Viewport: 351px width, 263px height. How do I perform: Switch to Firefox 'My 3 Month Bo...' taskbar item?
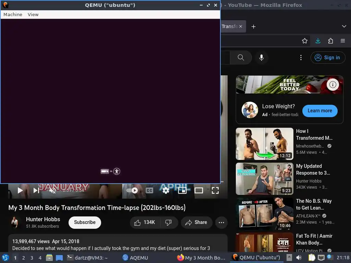201,258
